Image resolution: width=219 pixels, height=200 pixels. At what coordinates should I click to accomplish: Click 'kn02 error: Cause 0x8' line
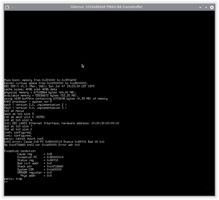pos(54,142)
